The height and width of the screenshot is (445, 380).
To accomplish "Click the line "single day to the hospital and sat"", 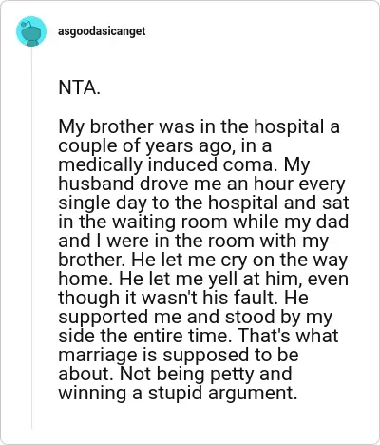I will pyautogui.click(x=203, y=203).
